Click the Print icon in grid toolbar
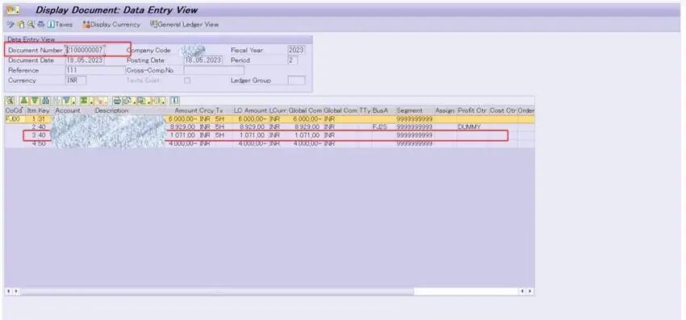Screen dimensions: 686x320 pyautogui.click(x=117, y=101)
